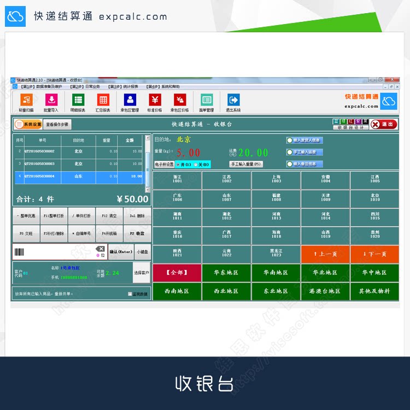The height and width of the screenshot is (410, 410).
Task: Click the barcode icon in the input box
Action: point(19,252)
